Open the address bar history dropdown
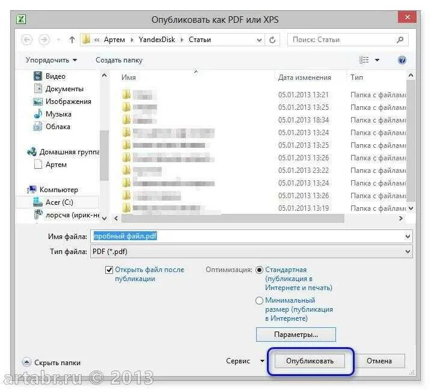Image resolution: width=431 pixels, height=391 pixels. [x=259, y=40]
